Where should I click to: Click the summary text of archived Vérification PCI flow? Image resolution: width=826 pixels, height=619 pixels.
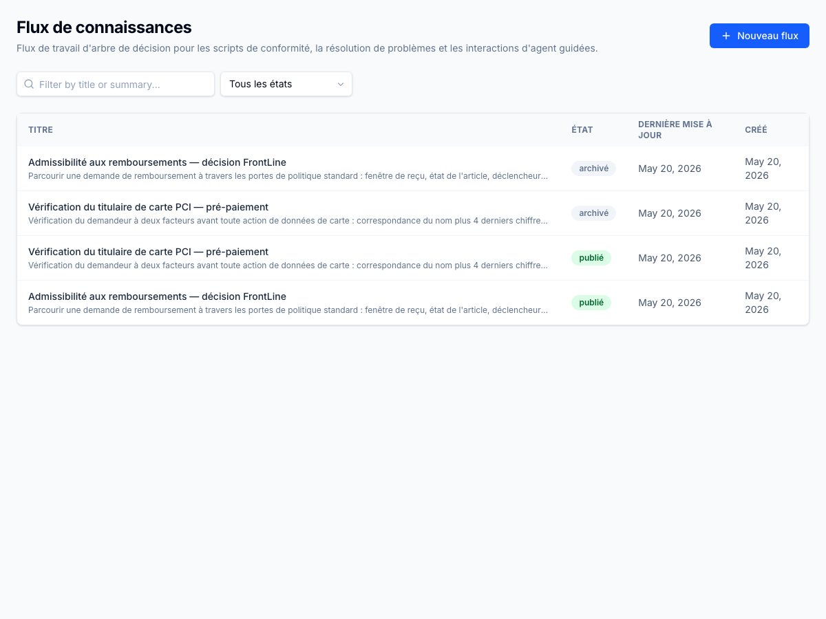click(288, 221)
